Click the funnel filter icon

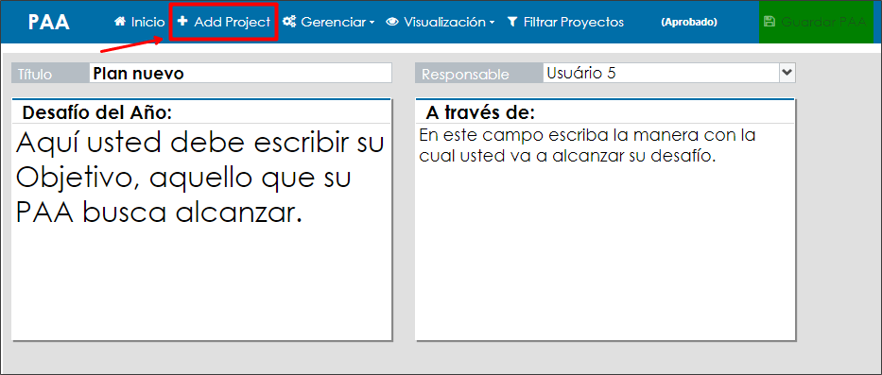[511, 22]
